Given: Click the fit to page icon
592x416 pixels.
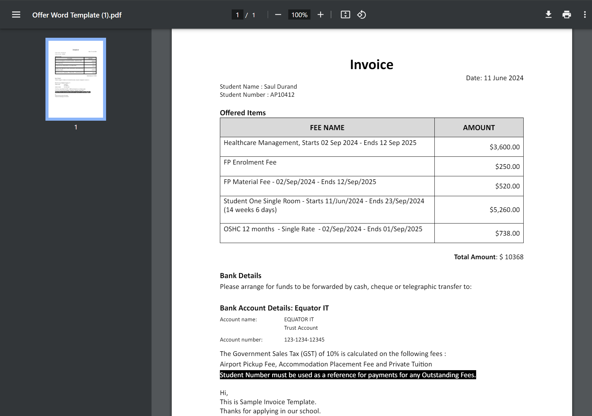Looking at the screenshot, I should [x=345, y=15].
